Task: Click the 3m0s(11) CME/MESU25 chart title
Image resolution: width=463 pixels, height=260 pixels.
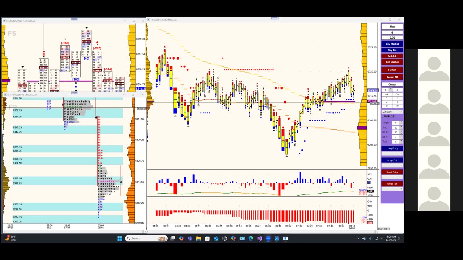Action: click(164, 19)
